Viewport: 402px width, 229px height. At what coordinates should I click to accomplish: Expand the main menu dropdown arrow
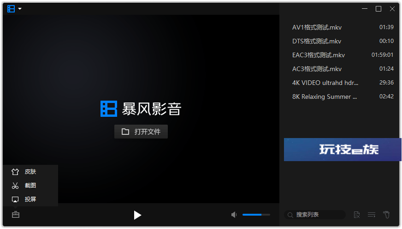click(x=20, y=9)
